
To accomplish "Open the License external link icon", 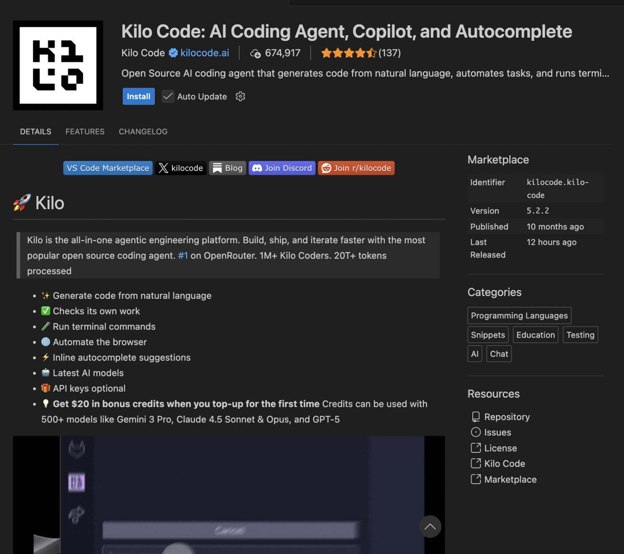I will click(x=476, y=448).
